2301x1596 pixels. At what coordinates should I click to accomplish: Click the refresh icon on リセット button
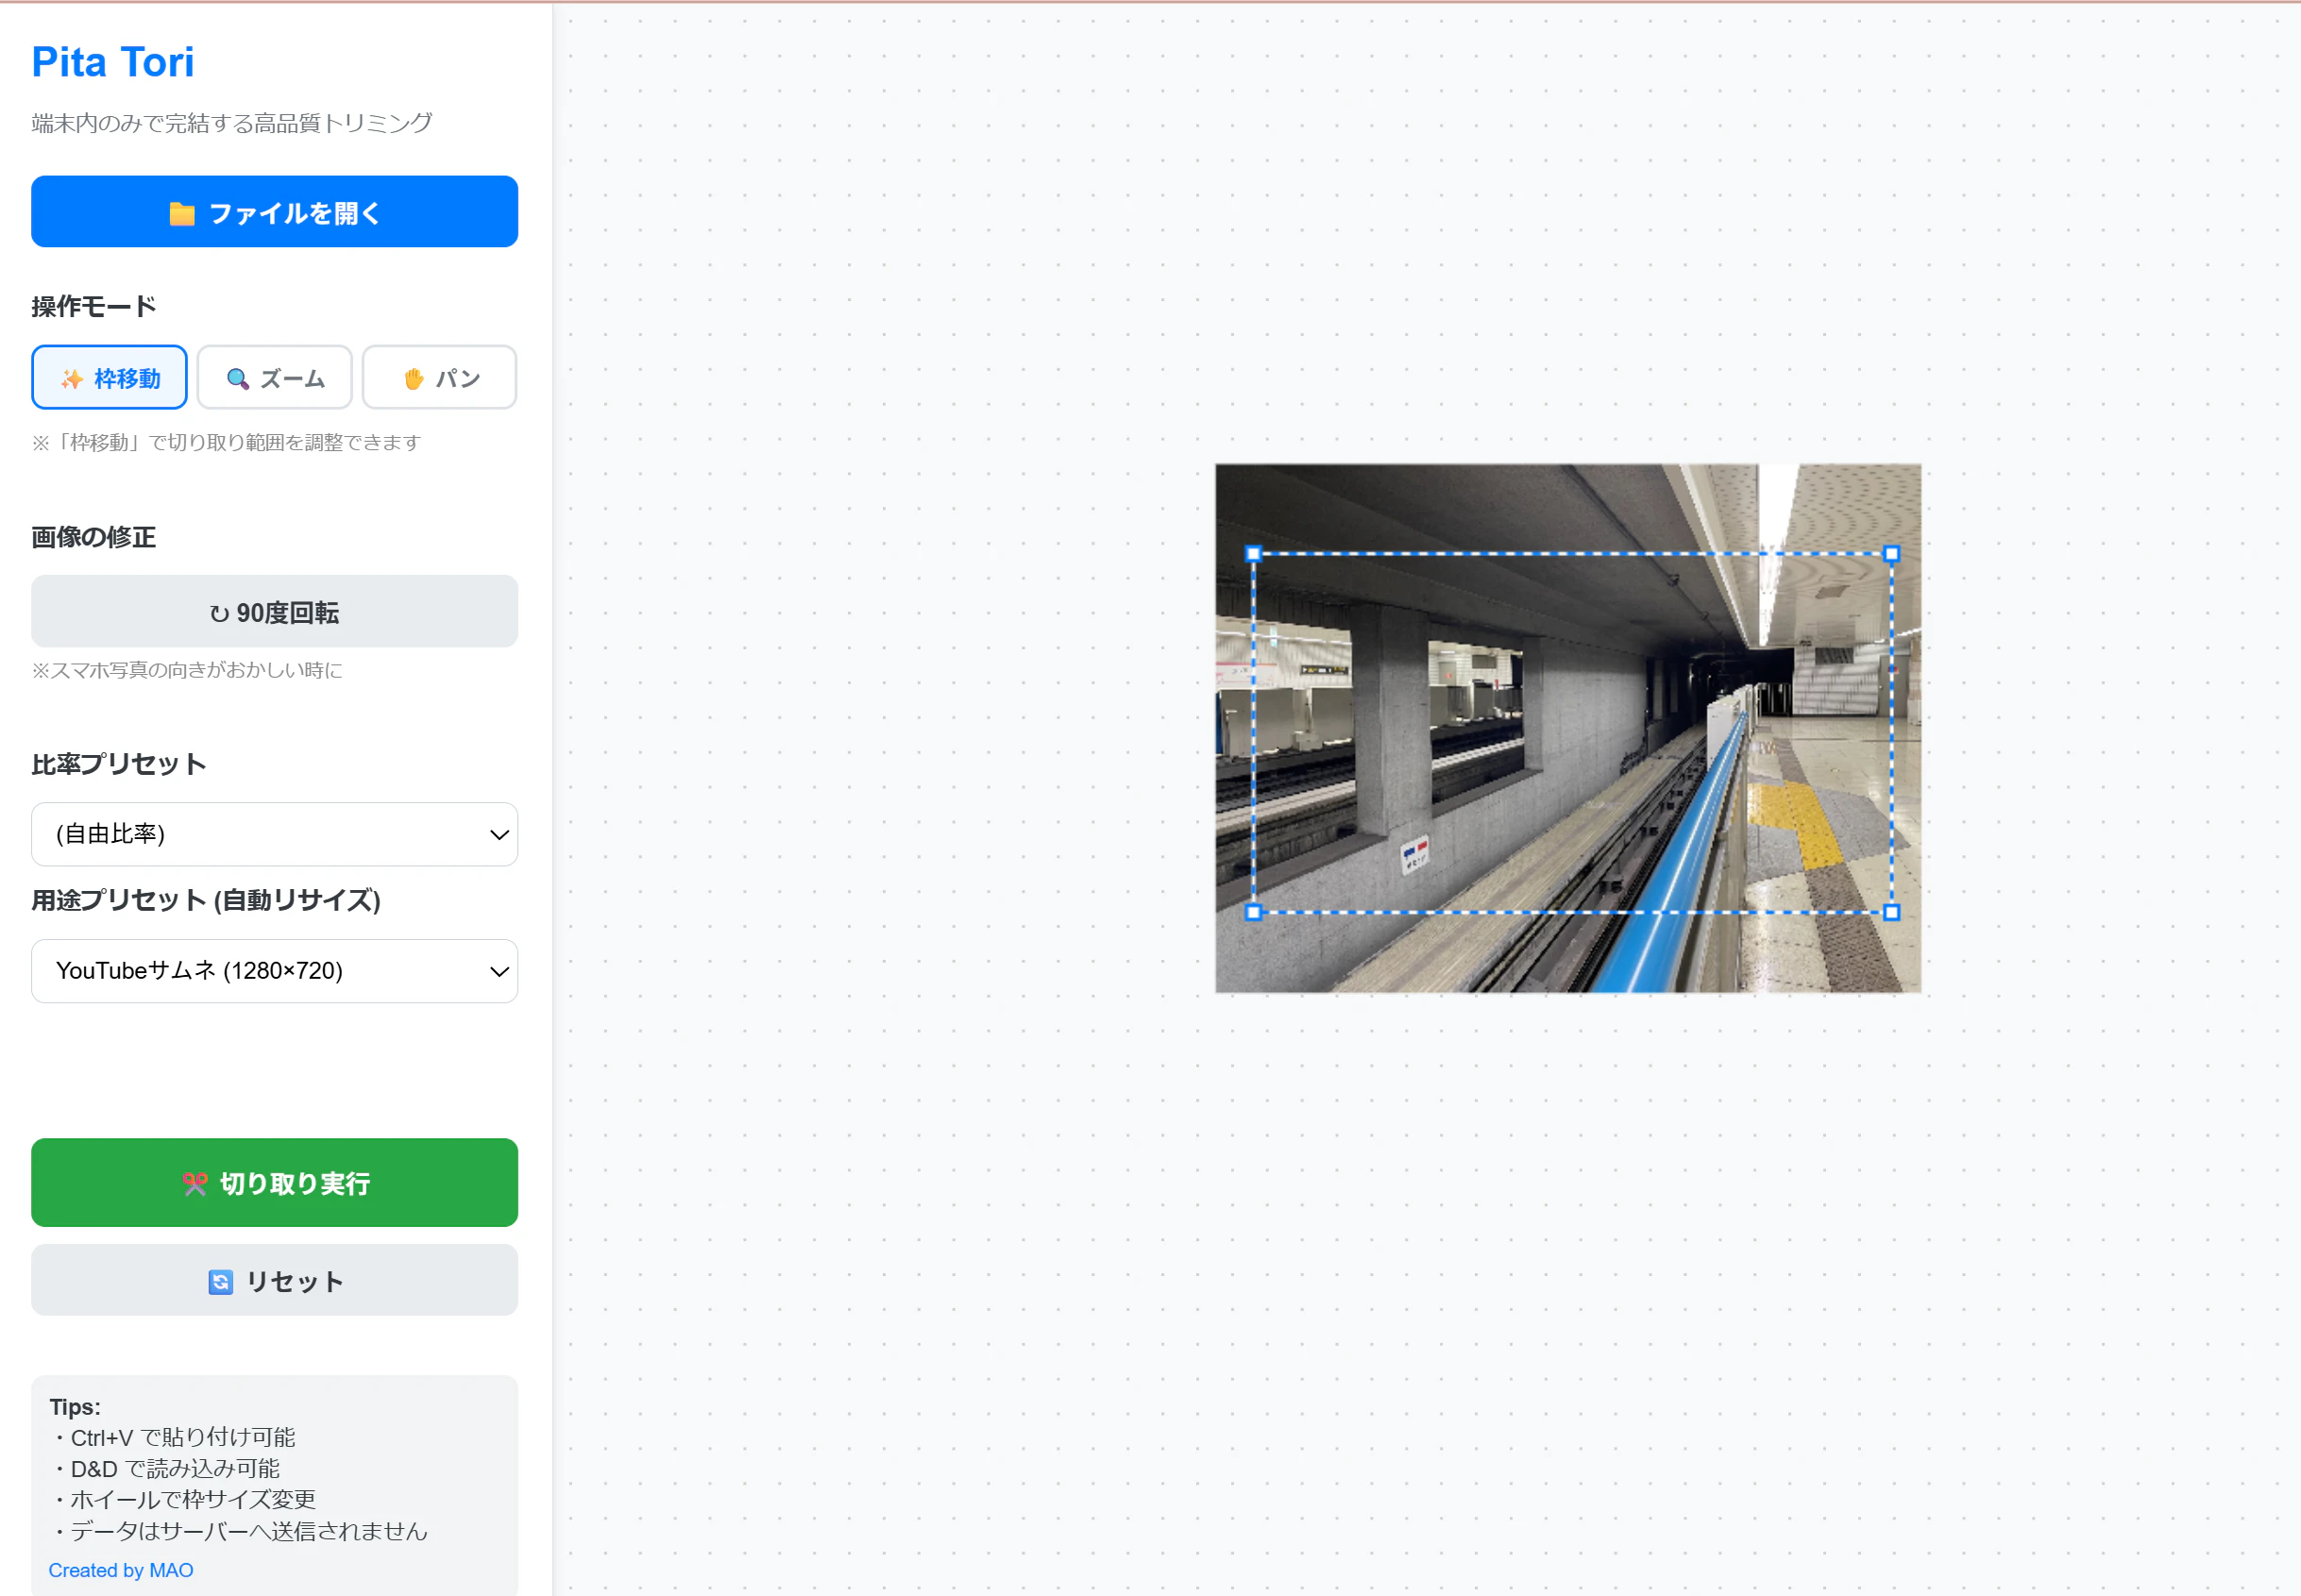pos(220,1281)
